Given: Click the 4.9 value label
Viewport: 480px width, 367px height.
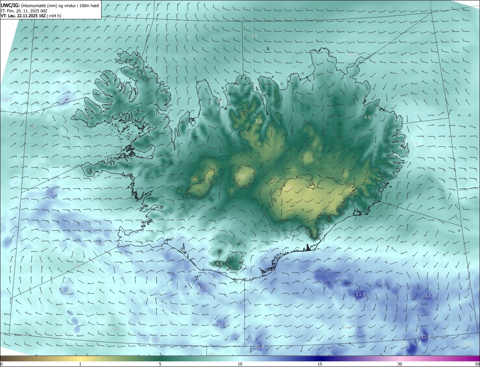Looking at the screenshot, I should (x=90, y=171).
